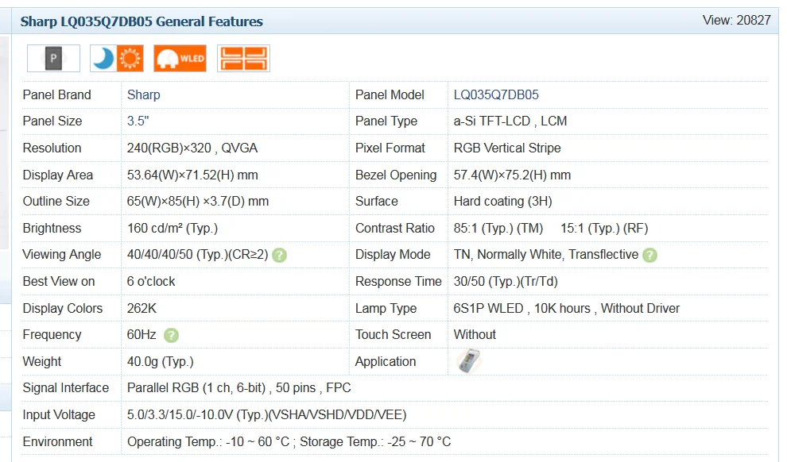Select the '240(RGB)×320 , QVGA' resolution value
Viewport: 787px width, 462px height.
coord(192,148)
